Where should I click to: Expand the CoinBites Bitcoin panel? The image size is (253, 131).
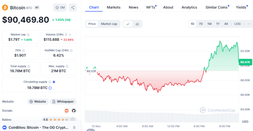74,127
